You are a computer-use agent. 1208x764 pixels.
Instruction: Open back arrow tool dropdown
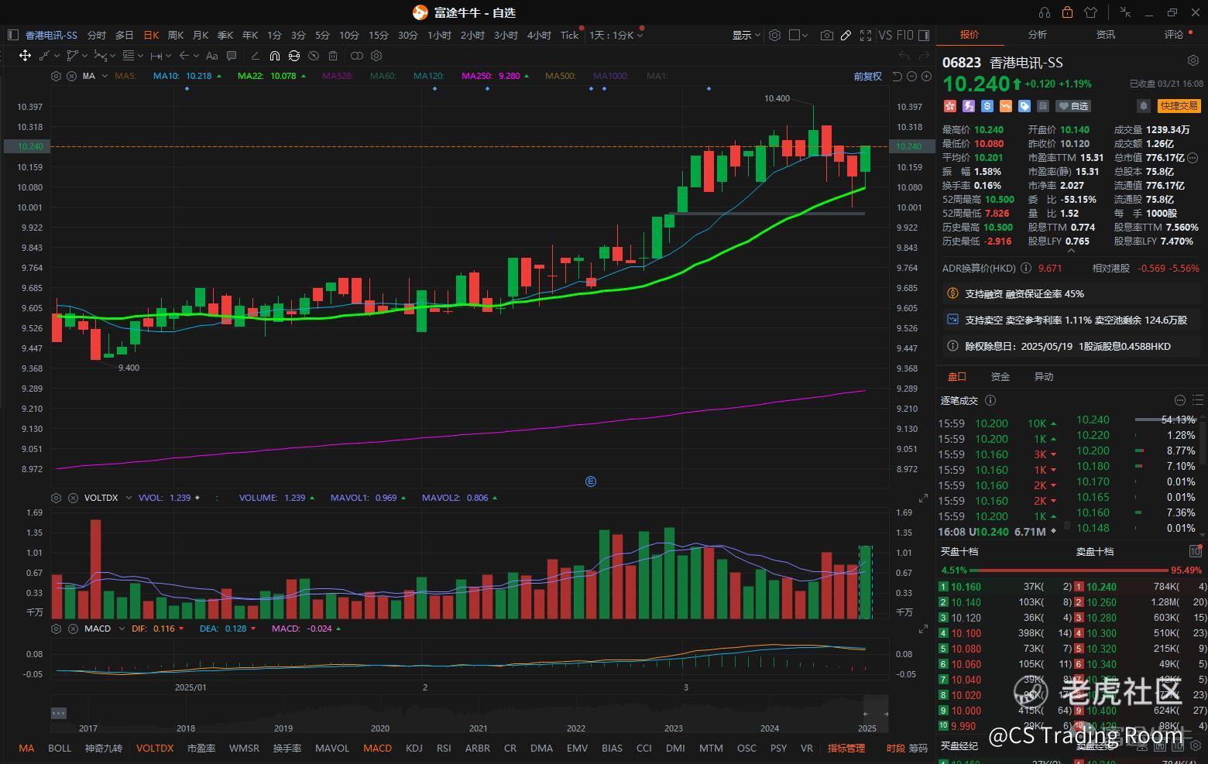pos(197,56)
